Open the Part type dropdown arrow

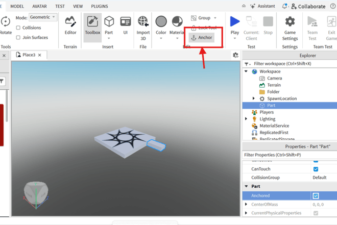click(x=109, y=38)
